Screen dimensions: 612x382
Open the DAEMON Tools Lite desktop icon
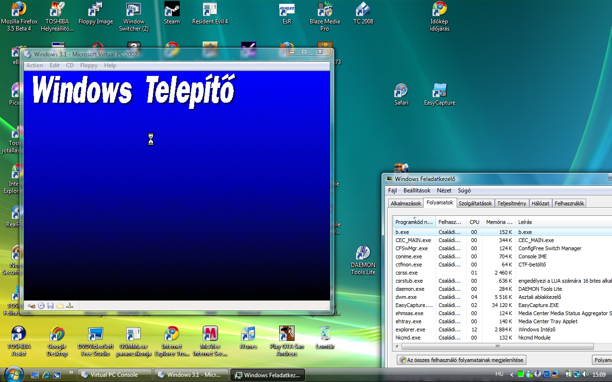pos(363,260)
